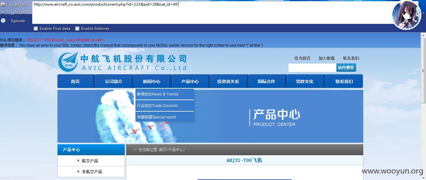
Task: Click 首页 in breadcrumb path
Action: point(163,150)
